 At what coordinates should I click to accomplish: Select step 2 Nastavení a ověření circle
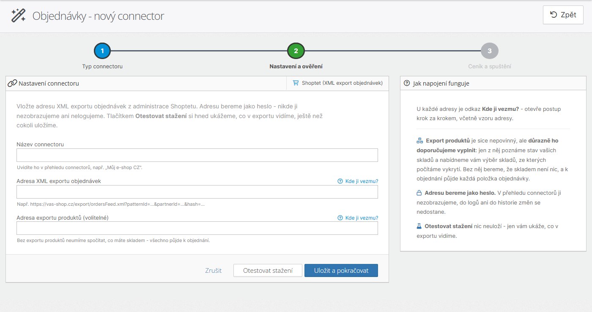[296, 51]
